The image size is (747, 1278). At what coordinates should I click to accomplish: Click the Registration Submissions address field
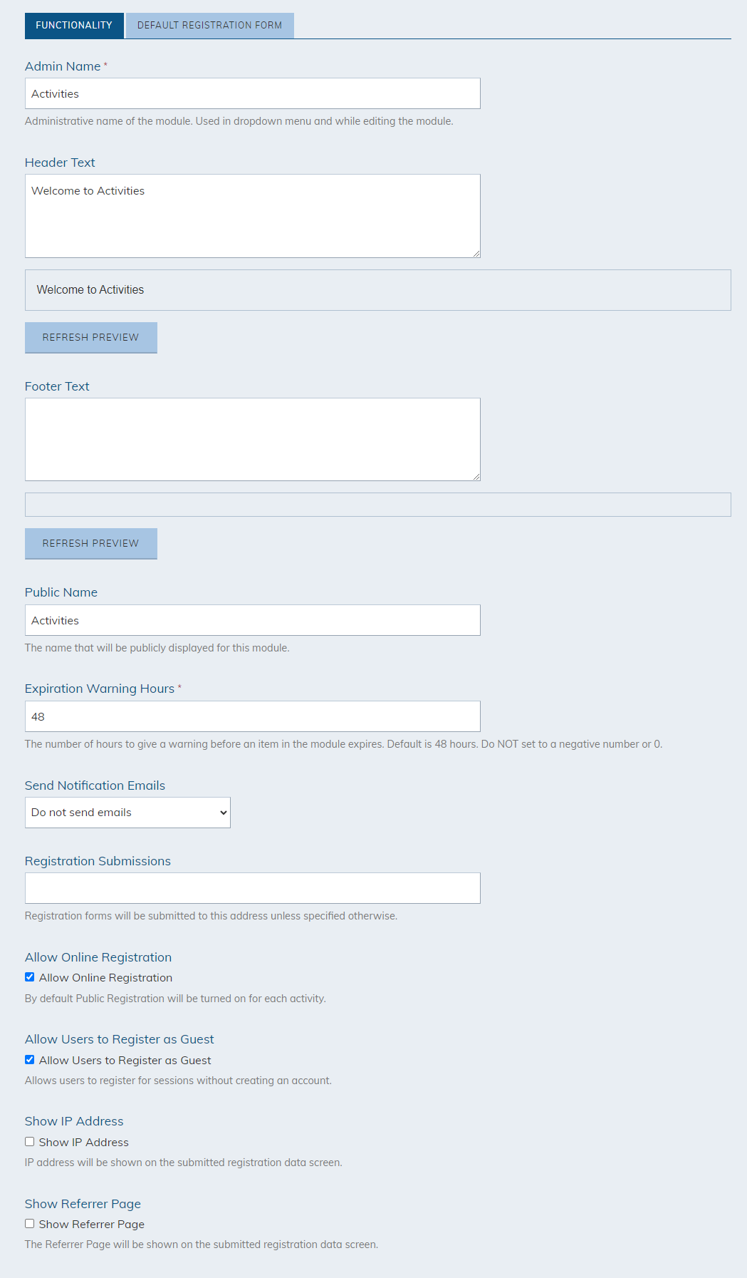tap(253, 888)
